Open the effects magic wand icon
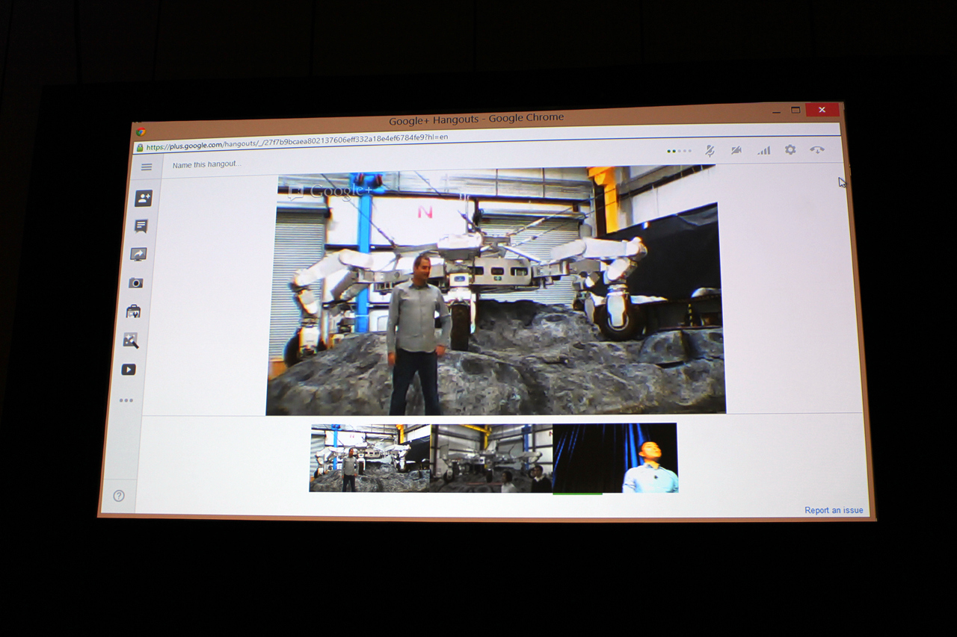Viewport: 957px width, 637px height. (x=131, y=341)
